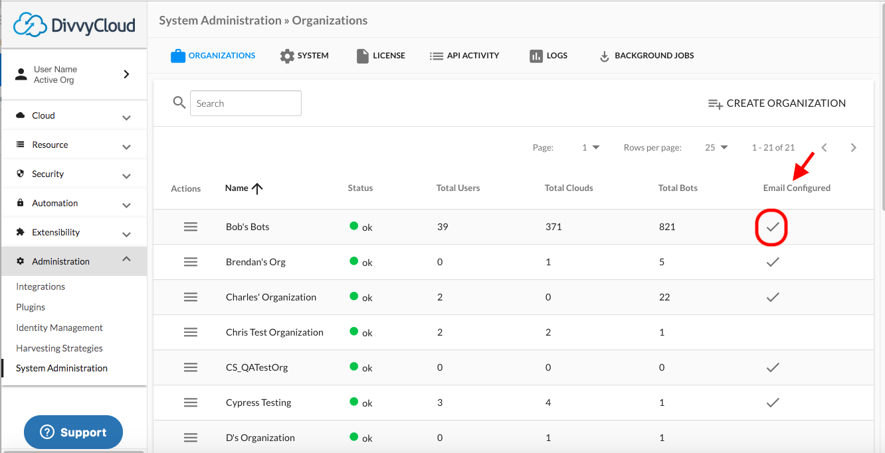Open actions menu for Brendan's Org

(191, 262)
